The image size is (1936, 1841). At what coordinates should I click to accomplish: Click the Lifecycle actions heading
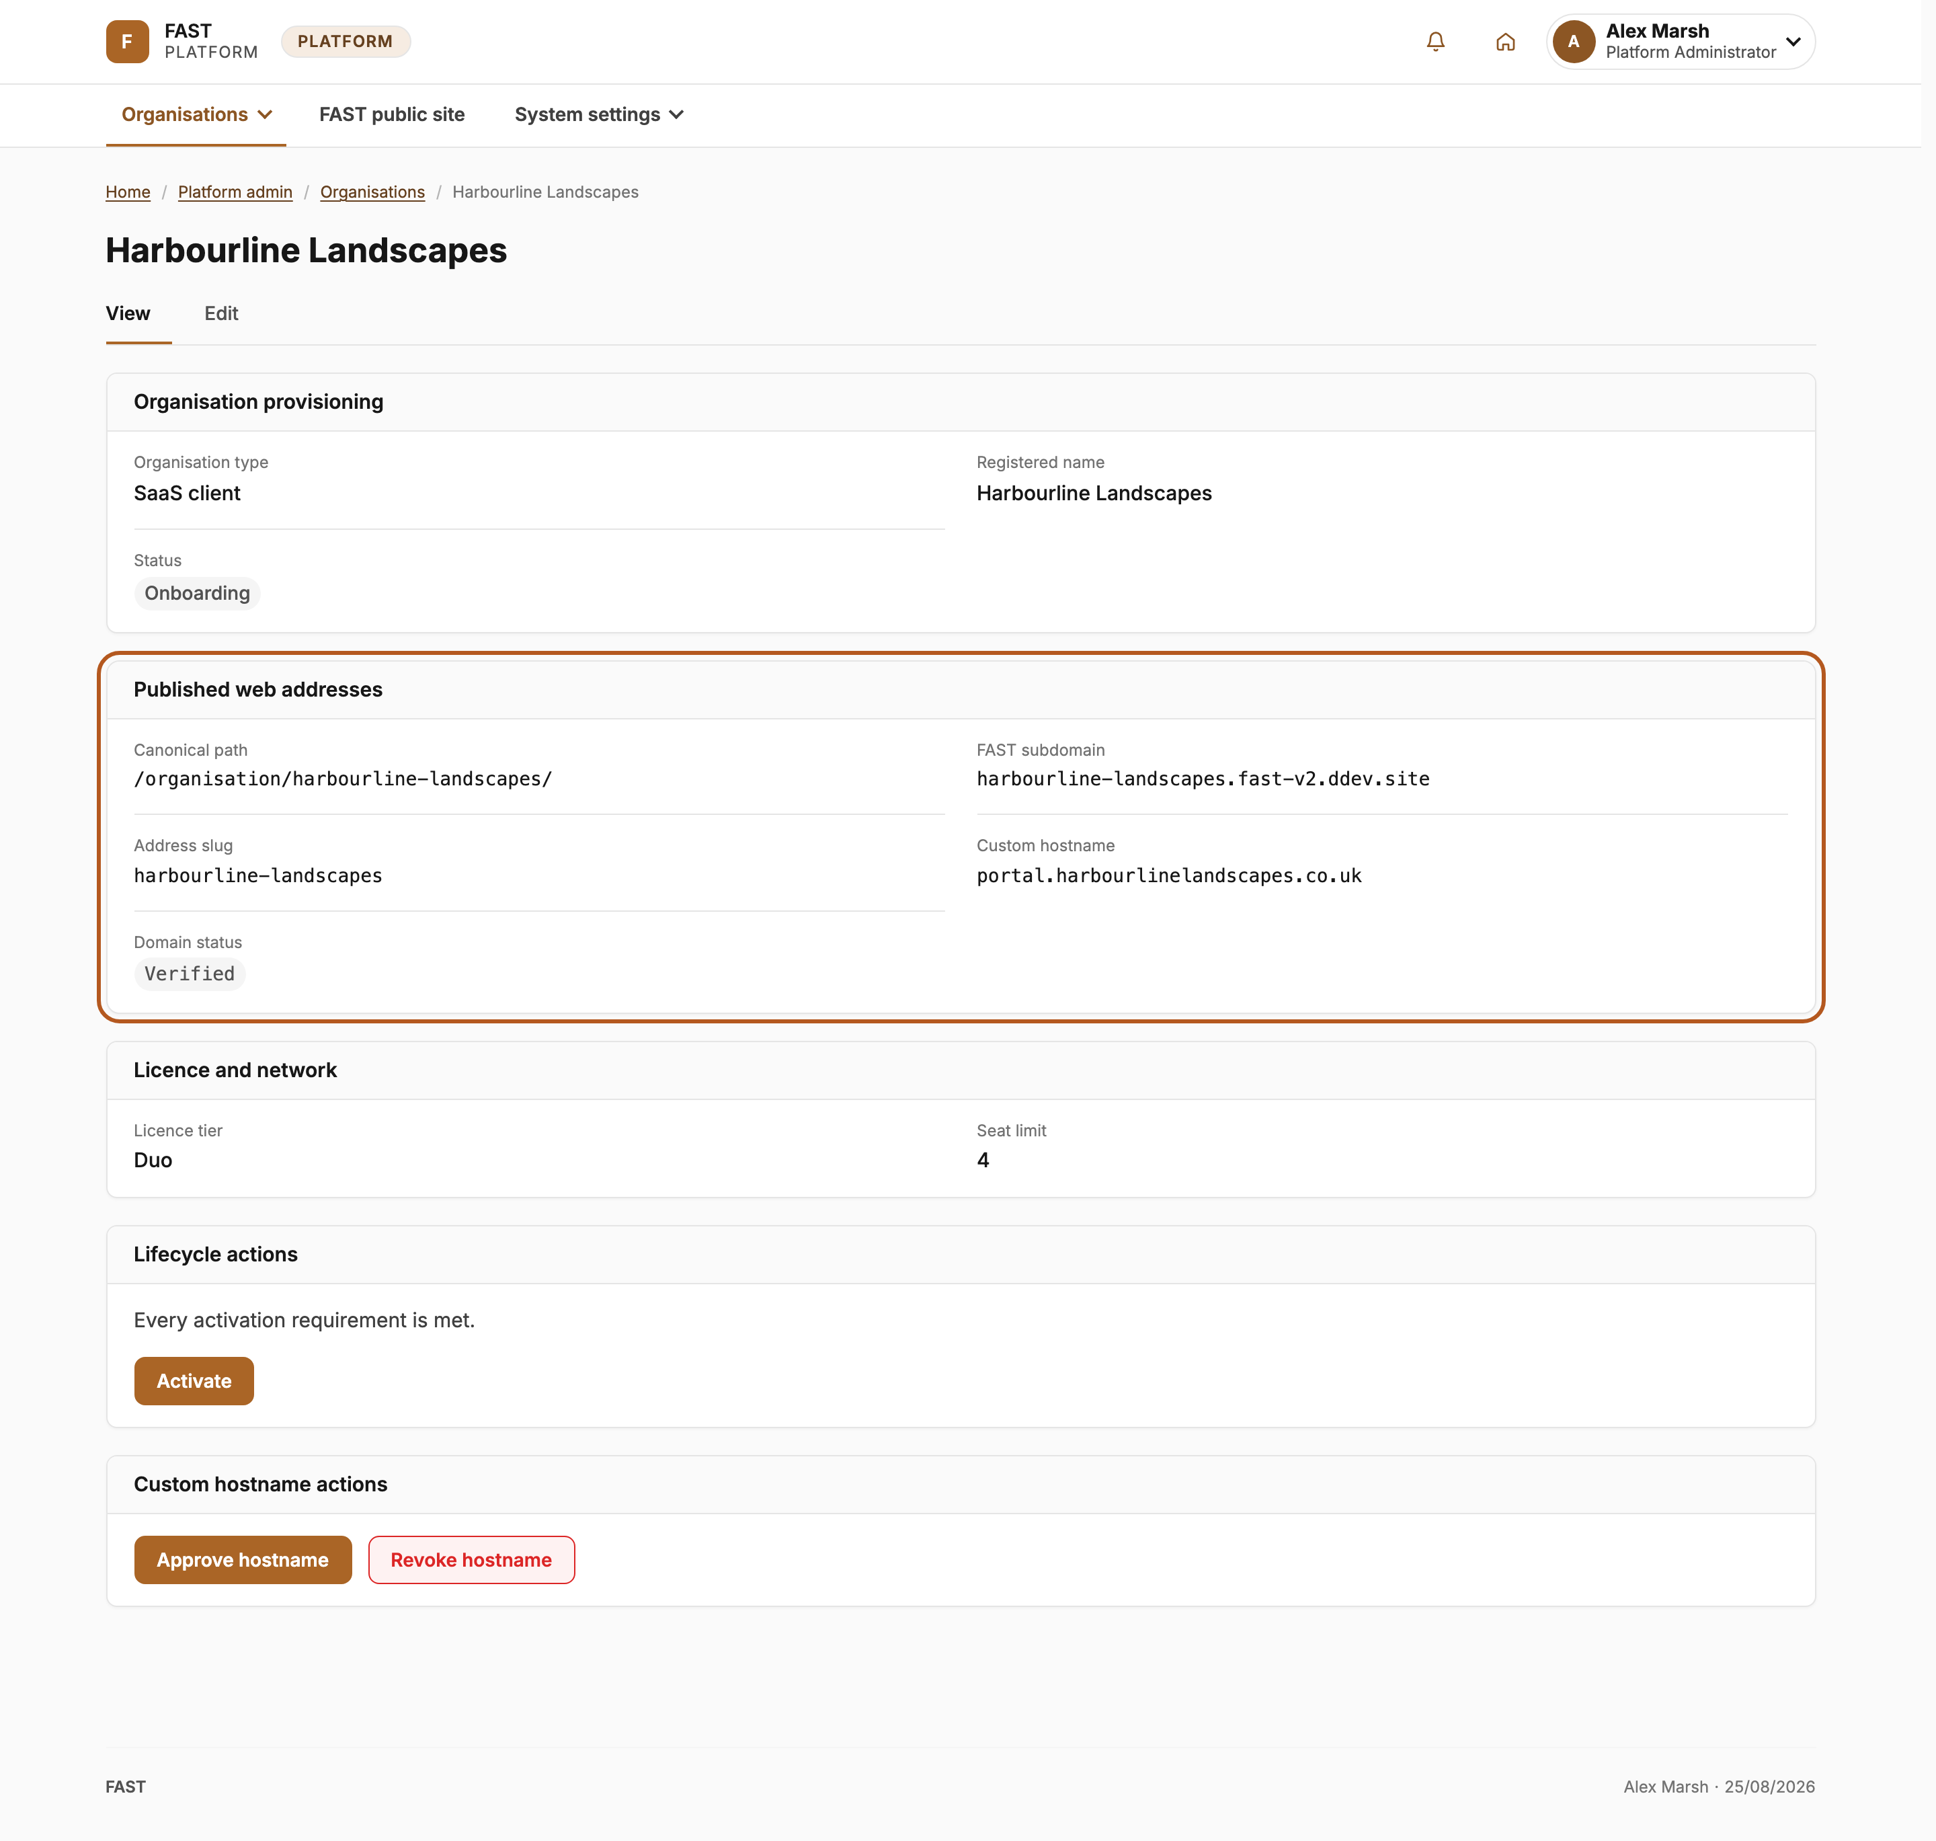pos(215,1254)
